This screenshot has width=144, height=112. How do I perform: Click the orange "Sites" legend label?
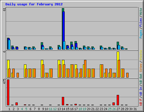coord(141,68)
